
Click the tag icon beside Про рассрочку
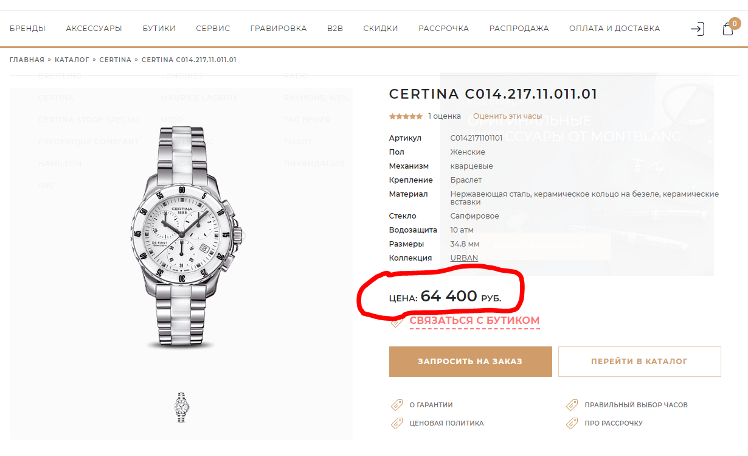(x=572, y=423)
